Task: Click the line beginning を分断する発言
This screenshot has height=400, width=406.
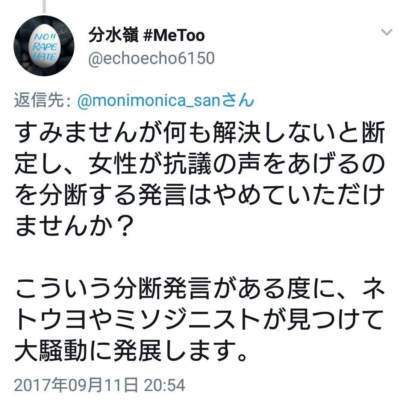Action: tap(200, 195)
